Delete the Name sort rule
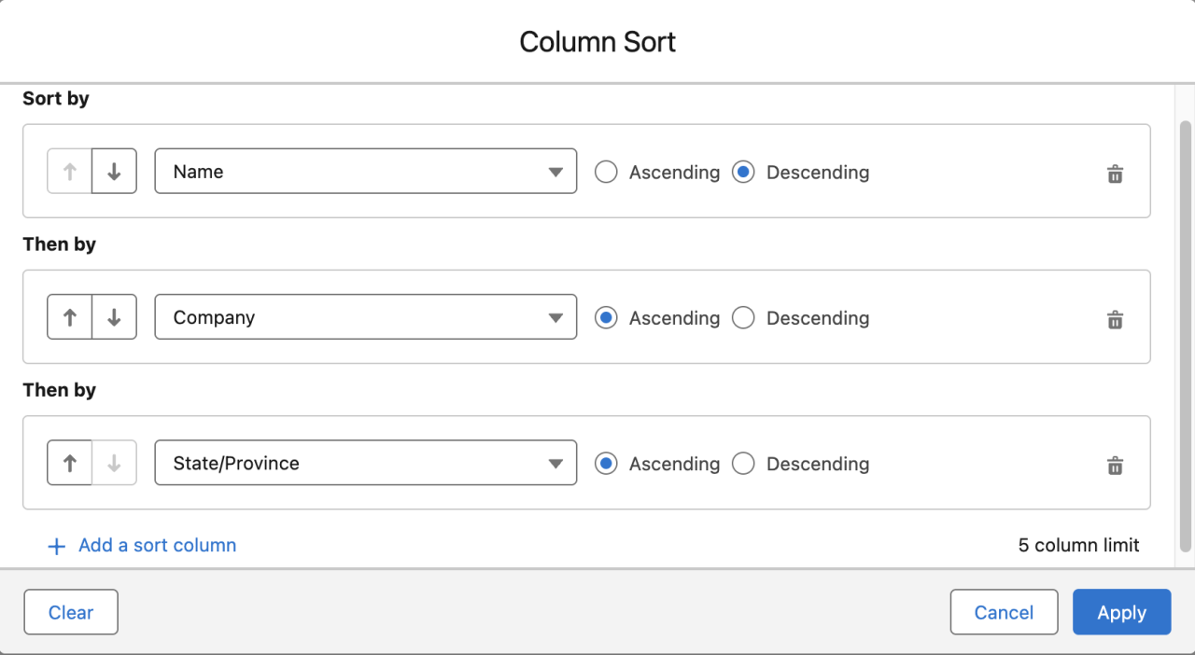The image size is (1195, 655). (1115, 174)
